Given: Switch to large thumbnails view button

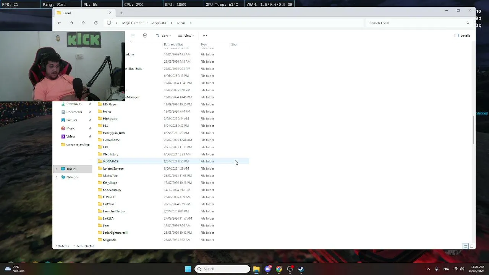Looking at the screenshot, I should (x=471, y=246).
